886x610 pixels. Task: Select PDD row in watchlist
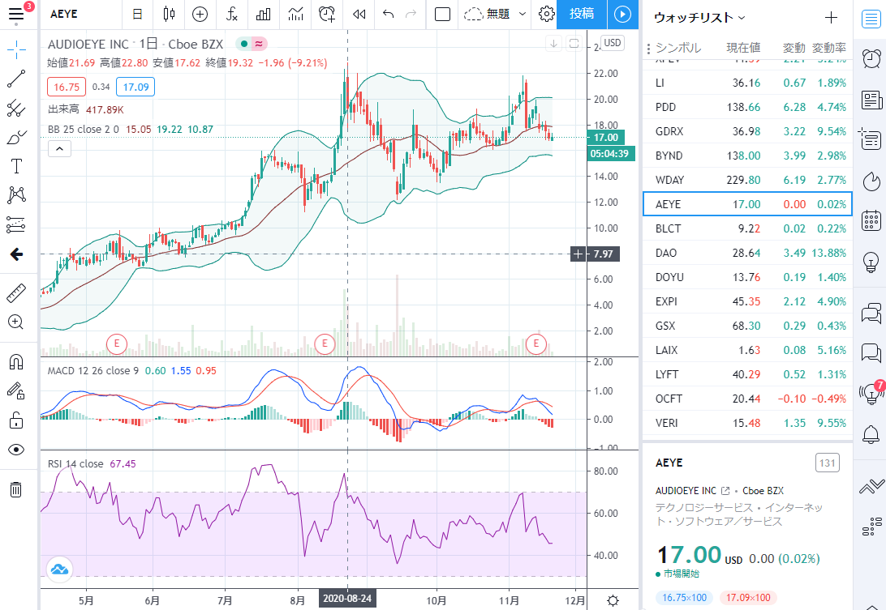[x=747, y=107]
